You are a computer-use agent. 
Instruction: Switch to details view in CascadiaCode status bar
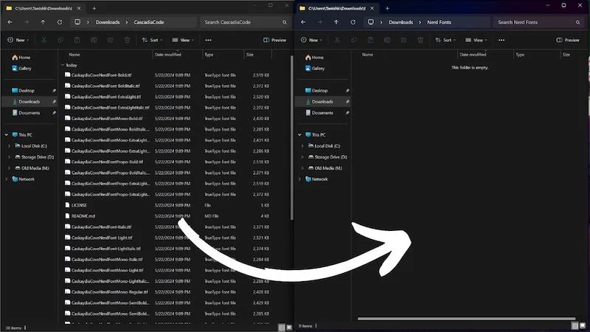pyautogui.click(x=282, y=328)
